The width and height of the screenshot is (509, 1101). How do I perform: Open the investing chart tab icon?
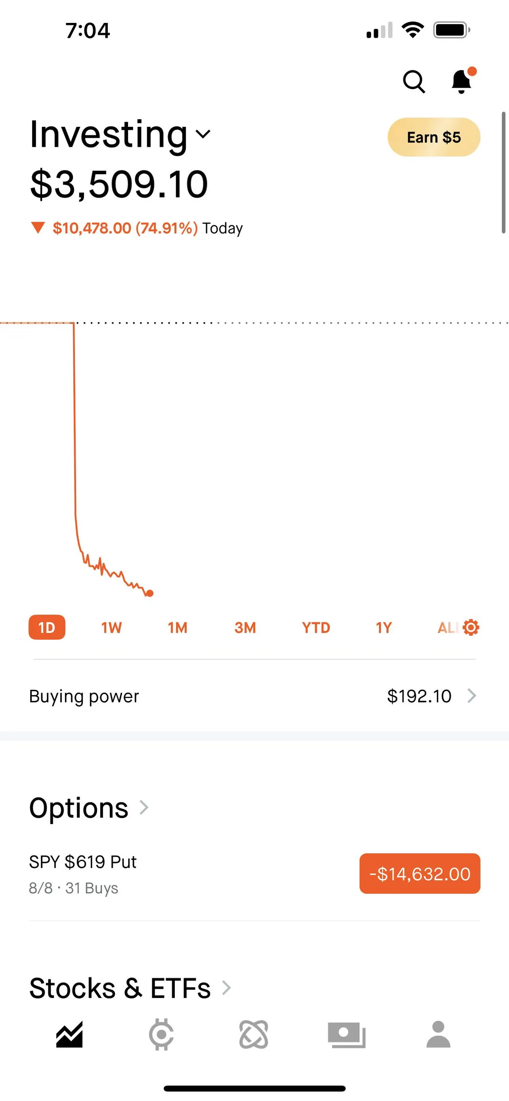[x=69, y=1034]
